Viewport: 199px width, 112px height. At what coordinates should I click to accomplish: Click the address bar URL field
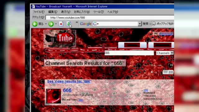click(110, 17)
